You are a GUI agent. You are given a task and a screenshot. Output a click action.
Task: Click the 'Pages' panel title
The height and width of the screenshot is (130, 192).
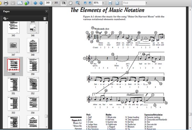[x=6, y=11]
